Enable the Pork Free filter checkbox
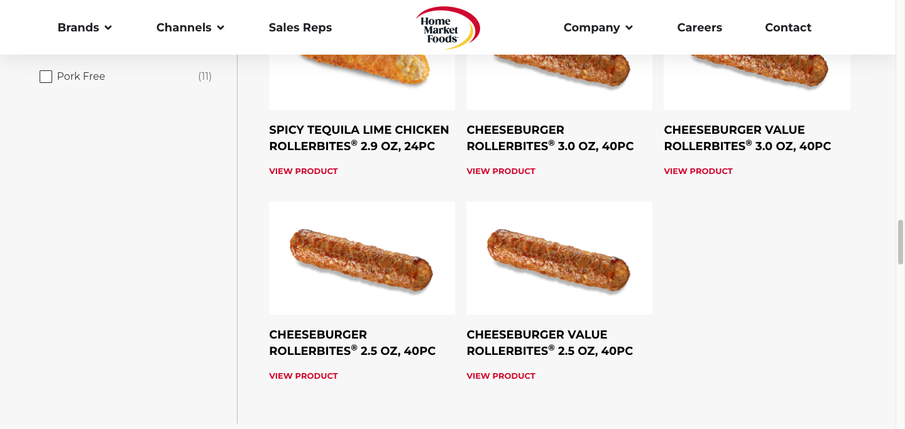The height and width of the screenshot is (429, 905). coord(46,77)
